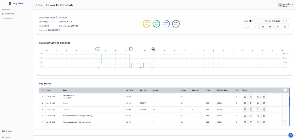Screen dimensions: 296x140
Task: Duplicate the Certification row entry
Action: click(251, 97)
